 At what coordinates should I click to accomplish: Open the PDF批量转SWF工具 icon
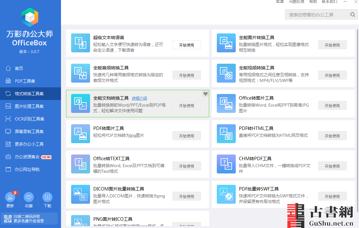[226, 194]
